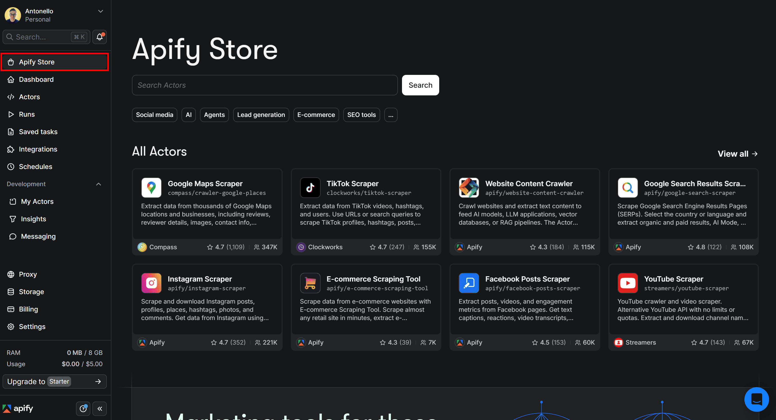
Task: Select the SEO tools filter chip
Action: [361, 115]
